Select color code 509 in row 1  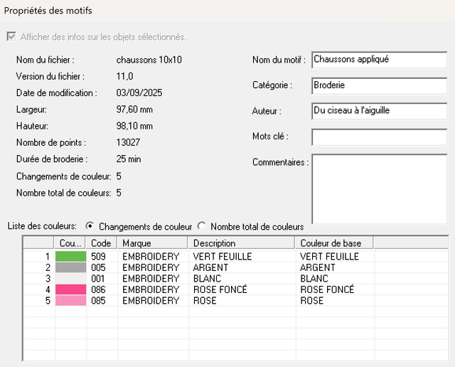coord(98,256)
